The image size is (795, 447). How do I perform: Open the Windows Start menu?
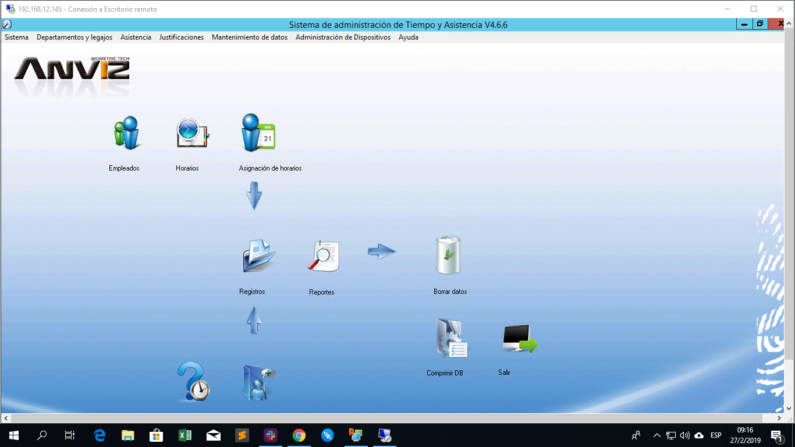[14, 435]
